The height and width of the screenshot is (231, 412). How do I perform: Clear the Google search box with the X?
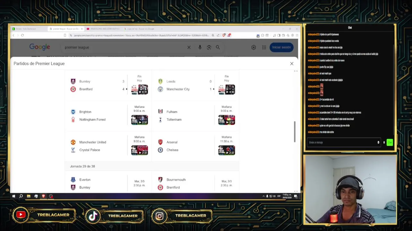[x=189, y=47]
